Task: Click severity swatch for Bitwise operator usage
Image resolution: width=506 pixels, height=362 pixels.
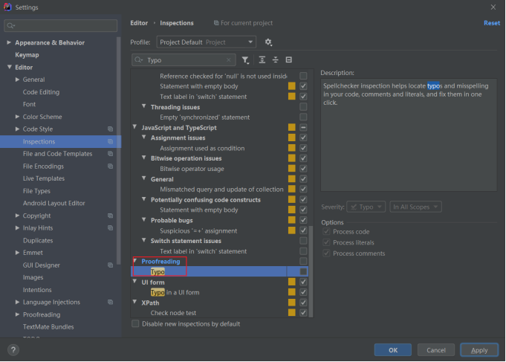Action: coord(292,168)
